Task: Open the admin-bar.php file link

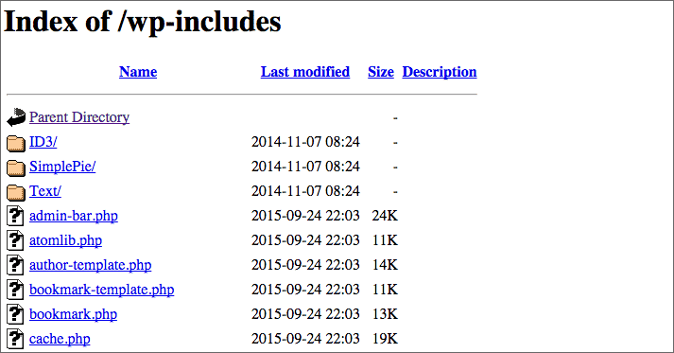Action: coord(74,216)
